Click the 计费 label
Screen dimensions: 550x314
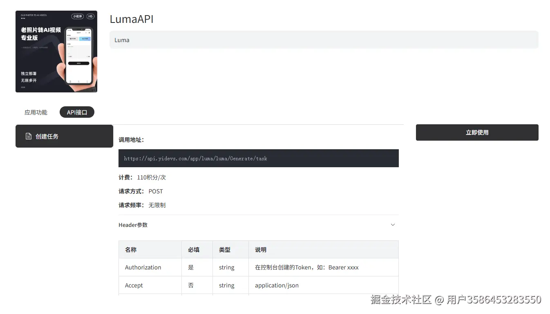[x=125, y=177]
